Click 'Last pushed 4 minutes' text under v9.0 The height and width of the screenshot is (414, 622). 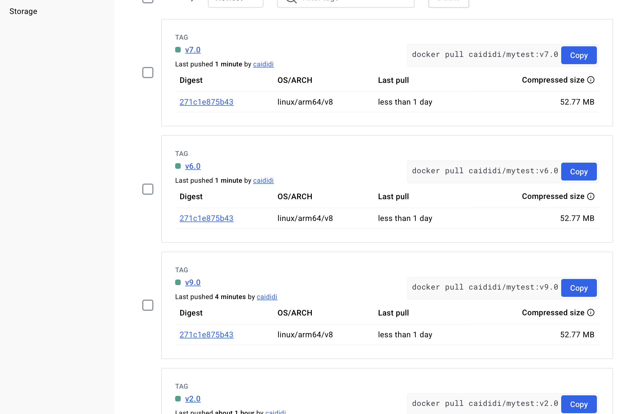pyautogui.click(x=210, y=297)
